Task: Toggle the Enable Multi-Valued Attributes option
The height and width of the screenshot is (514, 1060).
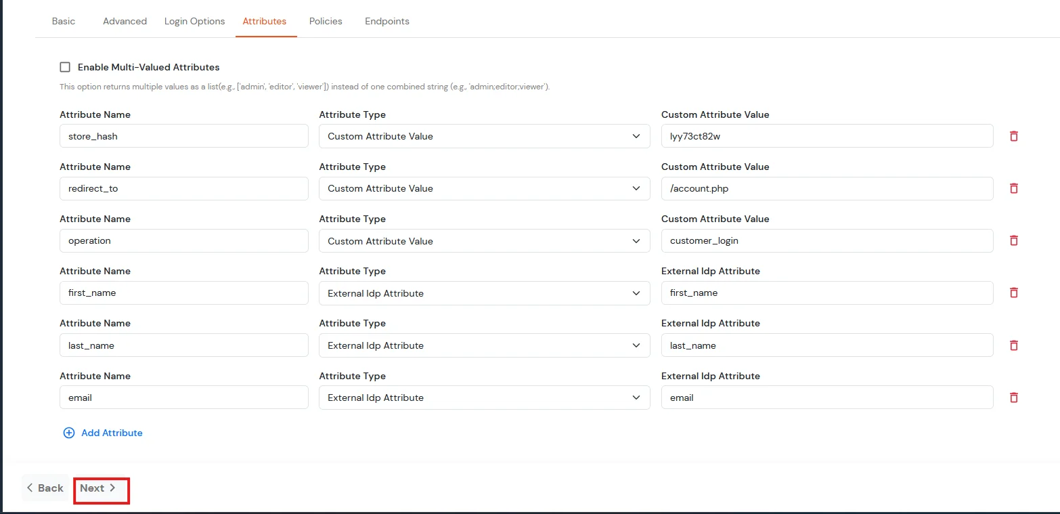Action: coord(64,66)
